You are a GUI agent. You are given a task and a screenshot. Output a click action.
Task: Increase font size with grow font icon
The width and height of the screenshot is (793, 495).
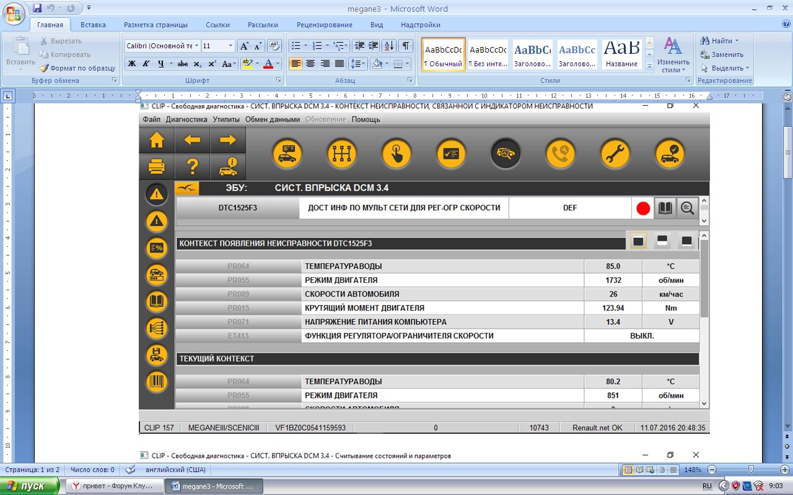[244, 46]
